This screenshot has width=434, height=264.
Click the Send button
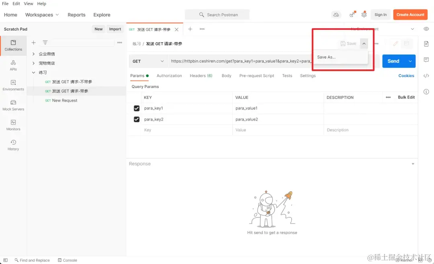click(393, 61)
